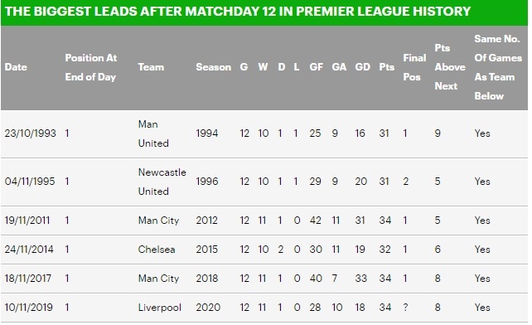Image resolution: width=532 pixels, height=325 pixels.
Task: Click the Season column header
Action: click(x=214, y=67)
